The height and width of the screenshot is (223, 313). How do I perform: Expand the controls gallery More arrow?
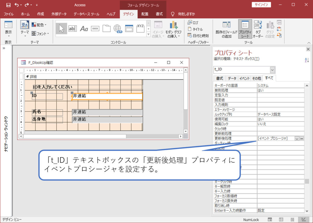point(148,35)
